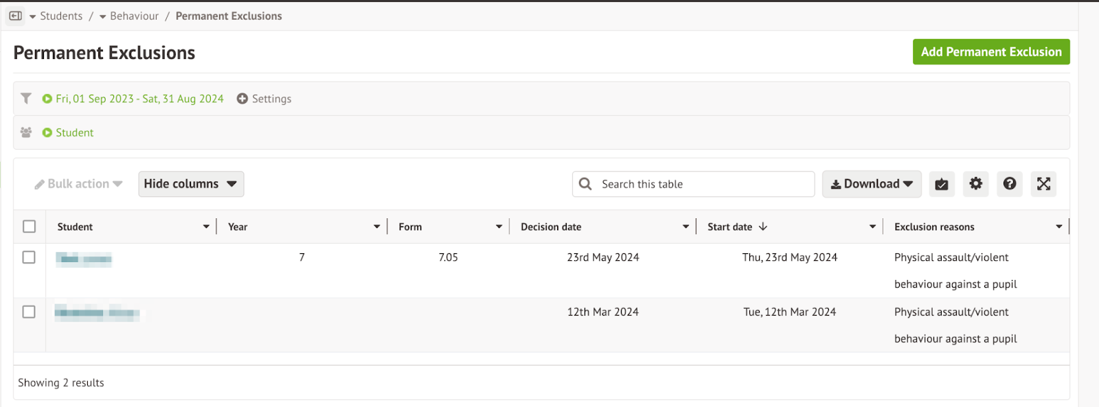The height and width of the screenshot is (407, 1099).
Task: Tick the select-all header checkbox
Action: tap(29, 226)
